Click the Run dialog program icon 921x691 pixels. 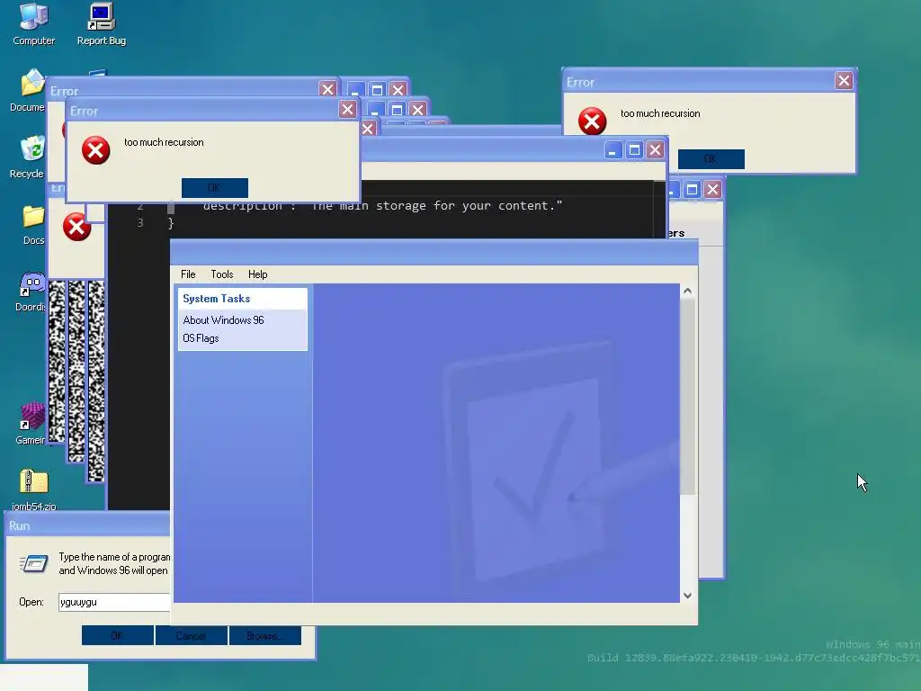pyautogui.click(x=33, y=564)
